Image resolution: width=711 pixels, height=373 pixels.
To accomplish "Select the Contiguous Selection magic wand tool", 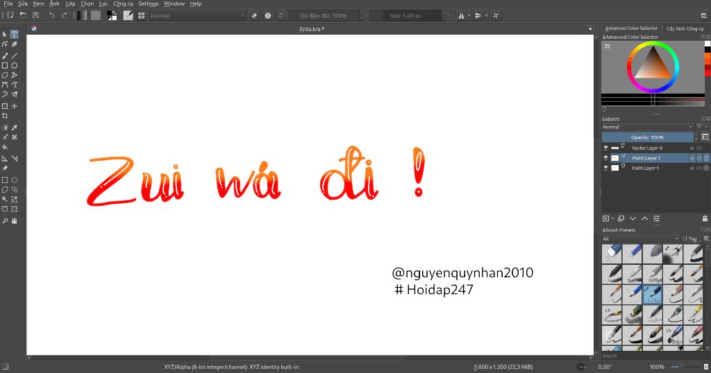I will pos(5,199).
